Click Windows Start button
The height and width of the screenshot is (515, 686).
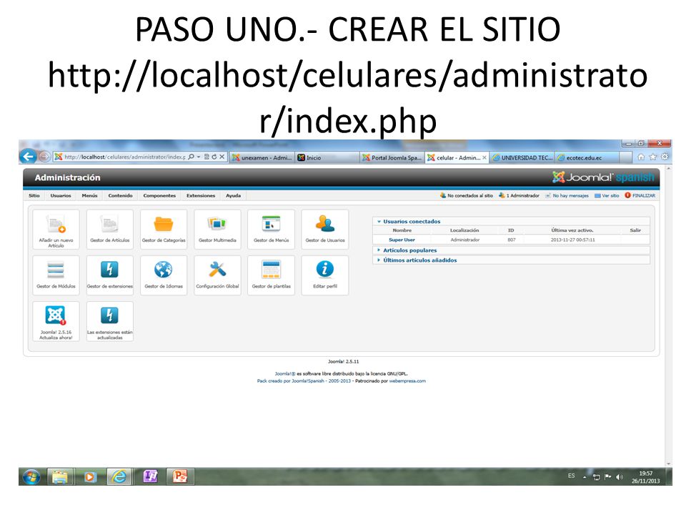(31, 477)
